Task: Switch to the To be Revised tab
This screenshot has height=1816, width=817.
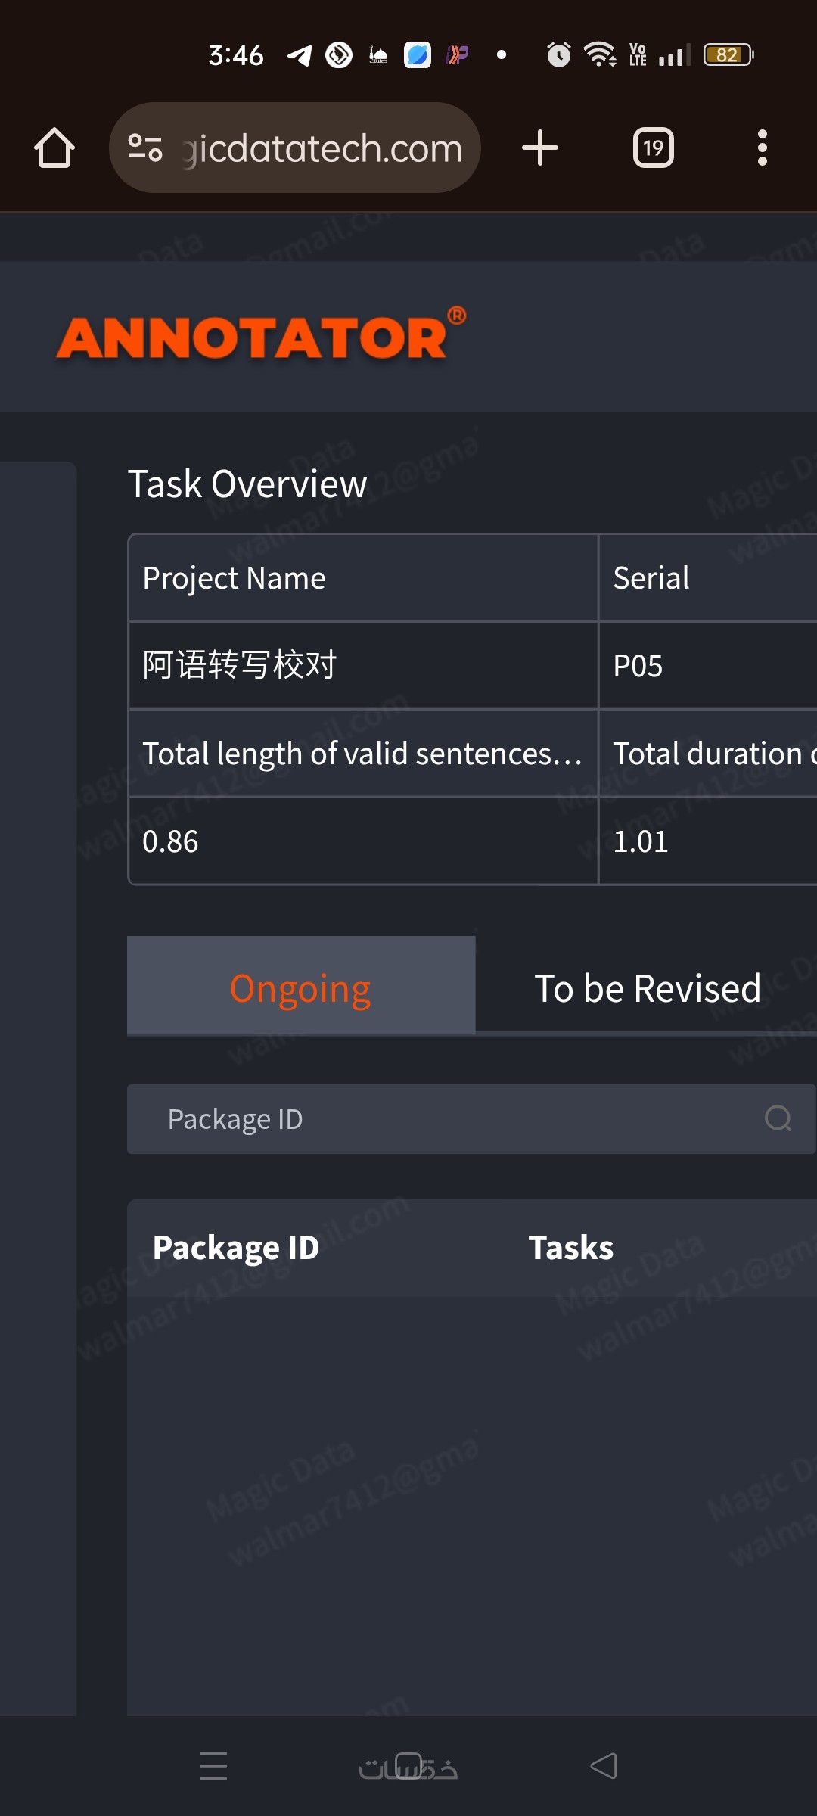Action: point(648,988)
